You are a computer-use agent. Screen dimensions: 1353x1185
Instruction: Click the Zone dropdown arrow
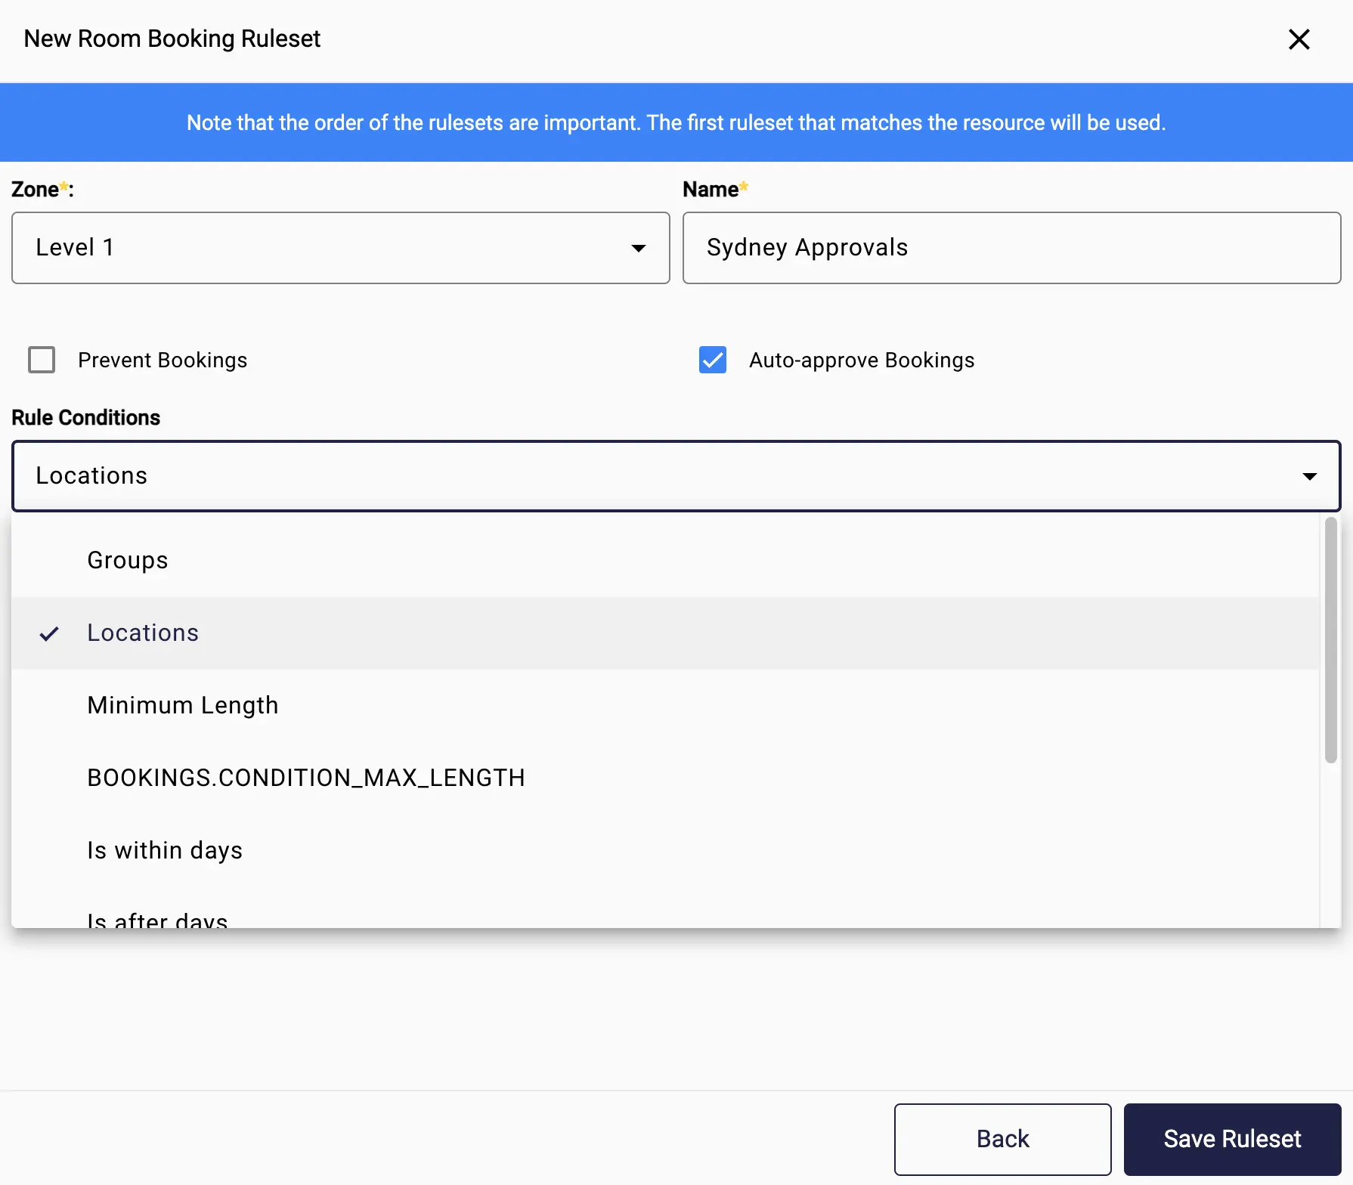coord(639,248)
